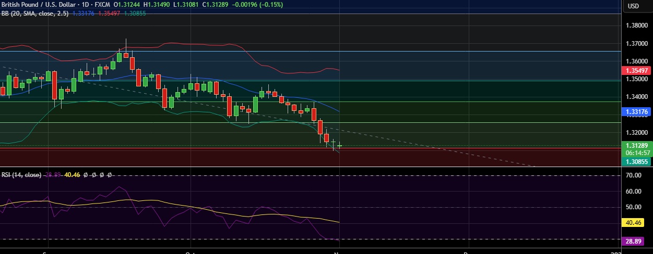Click the 1.34000 level on price axis
Viewport: 653px width, 254px height.
coord(637,97)
